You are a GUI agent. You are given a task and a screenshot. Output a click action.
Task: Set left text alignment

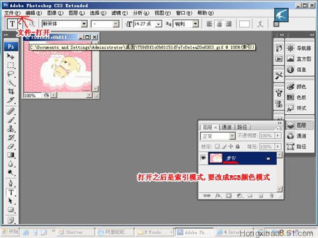(209, 24)
